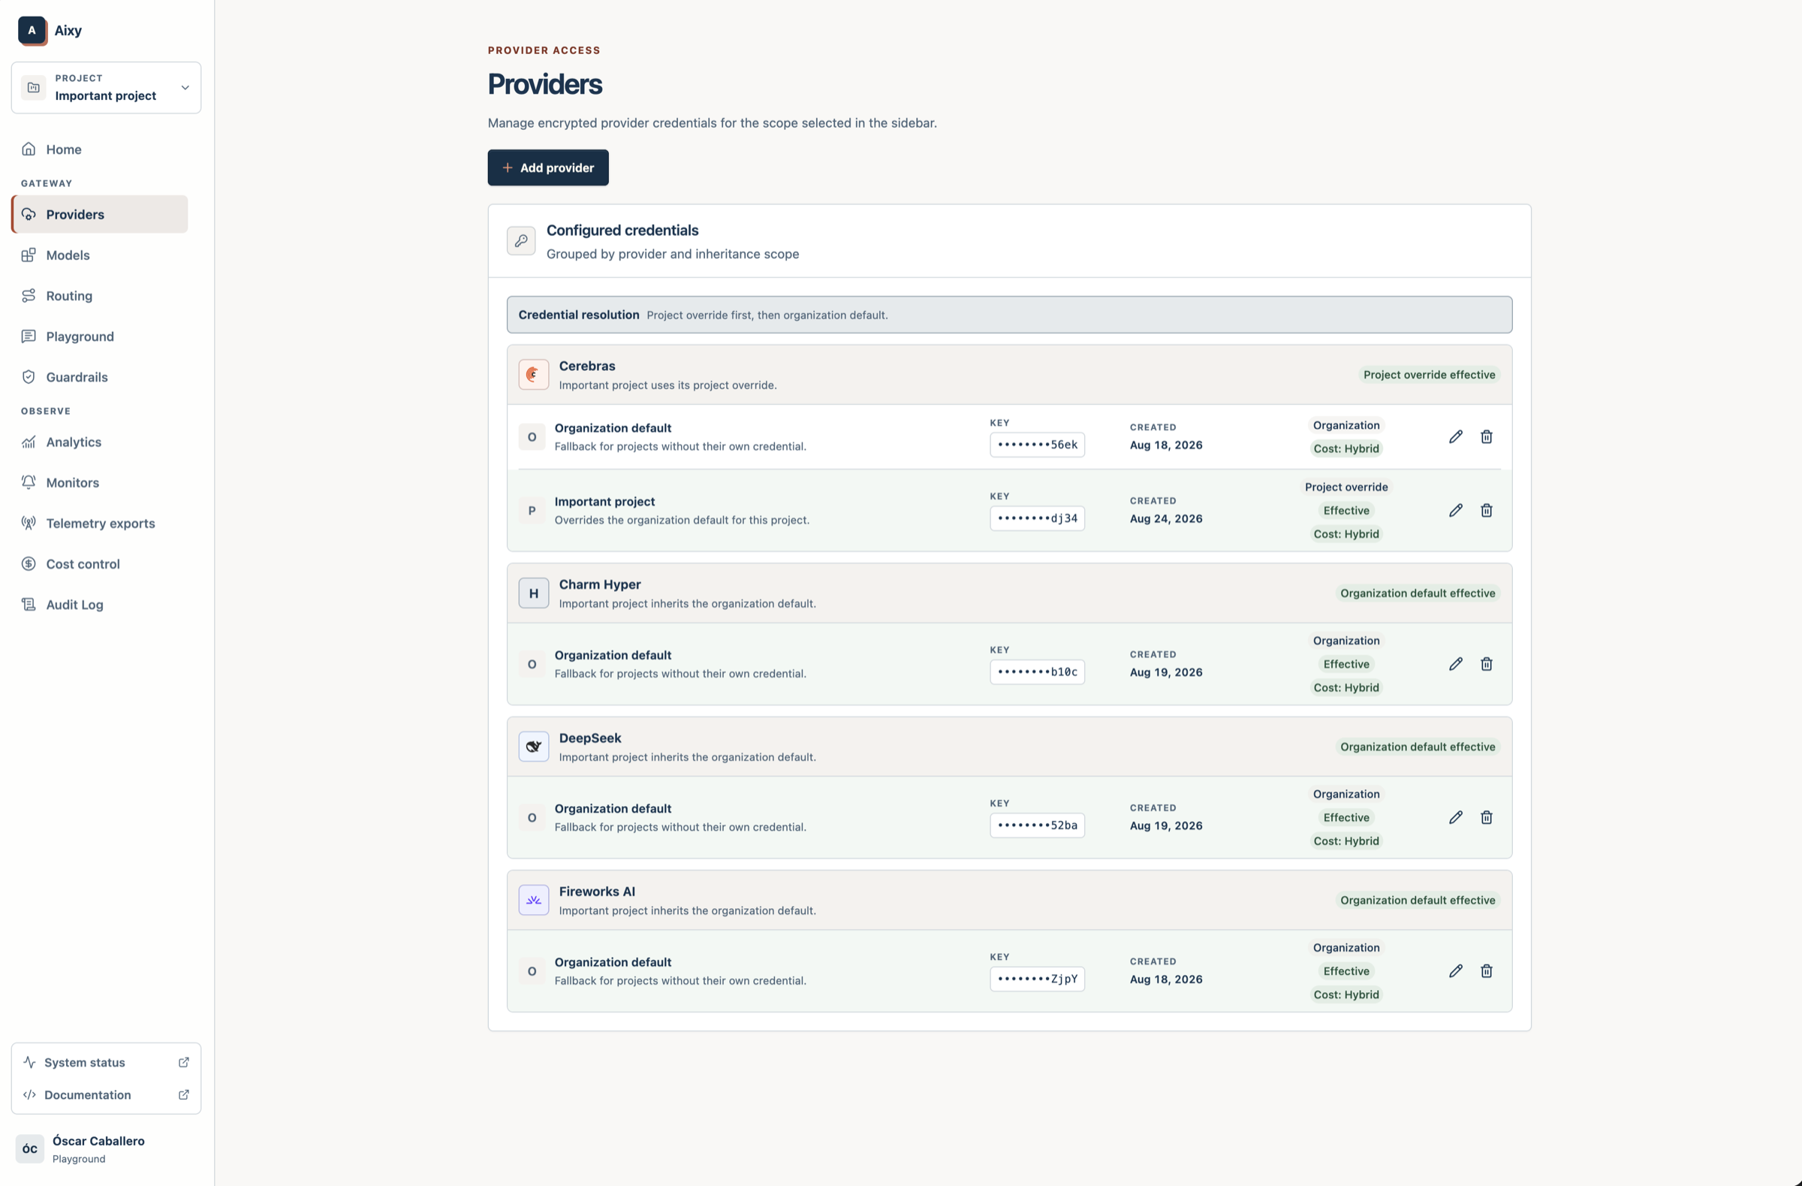
Task: Click the external-link icon next to Documentation
Action: 183,1095
